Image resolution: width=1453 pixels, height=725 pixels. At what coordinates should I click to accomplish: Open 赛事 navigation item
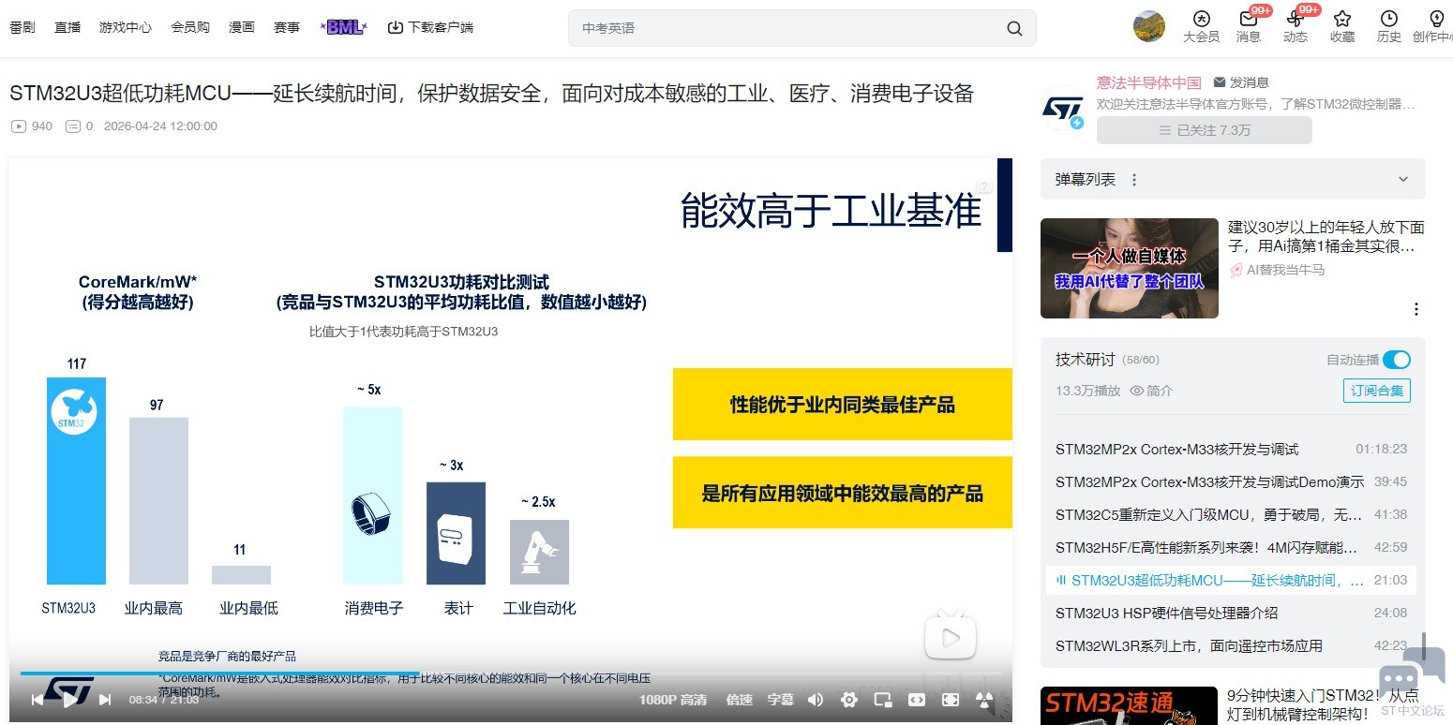(287, 27)
